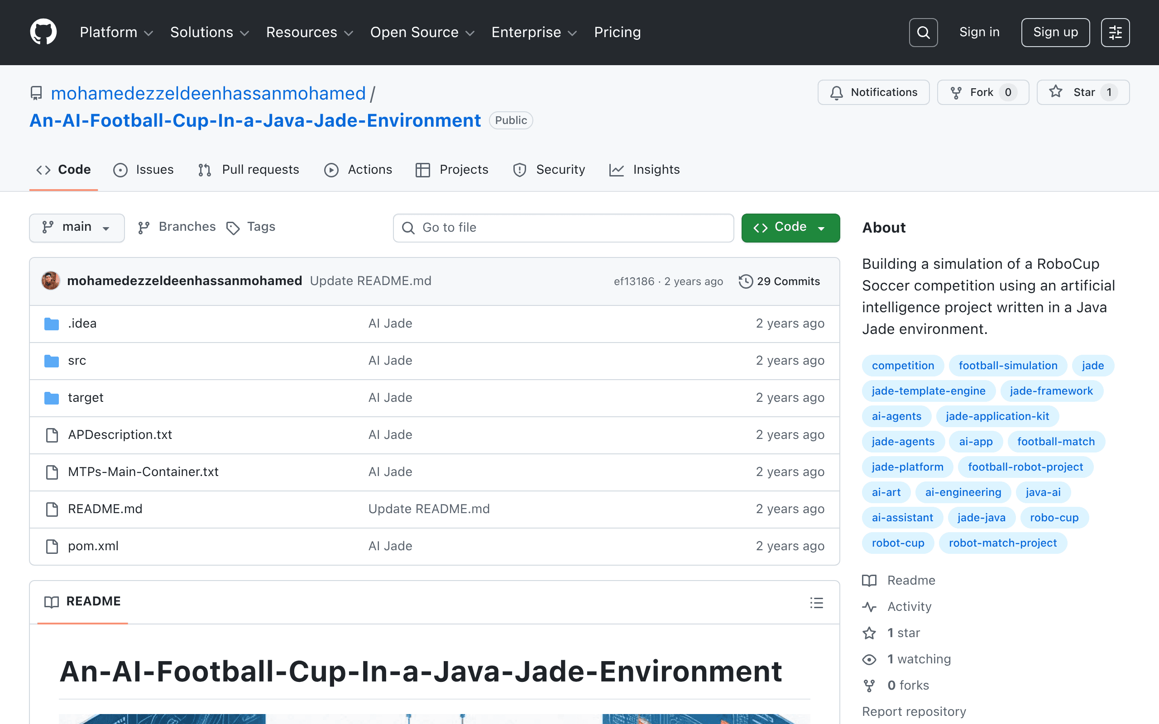This screenshot has width=1159, height=724.
Task: Click the ai-agents topic tag
Action: (896, 417)
